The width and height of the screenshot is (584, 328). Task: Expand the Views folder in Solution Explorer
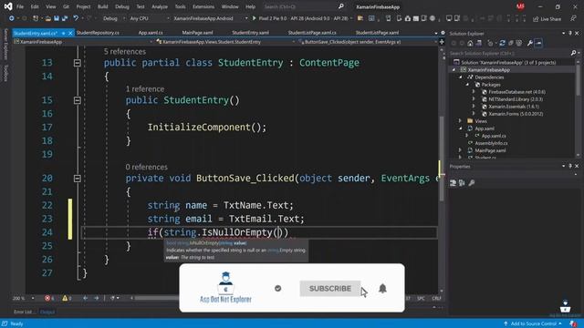coord(460,121)
